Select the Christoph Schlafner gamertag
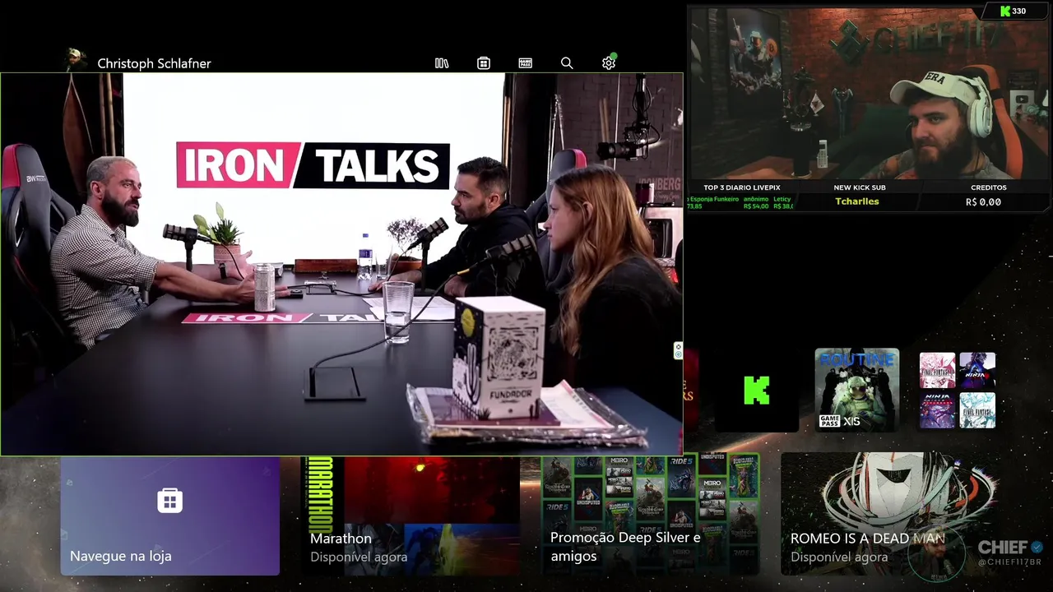Screen dimensions: 1053x592 pos(154,63)
